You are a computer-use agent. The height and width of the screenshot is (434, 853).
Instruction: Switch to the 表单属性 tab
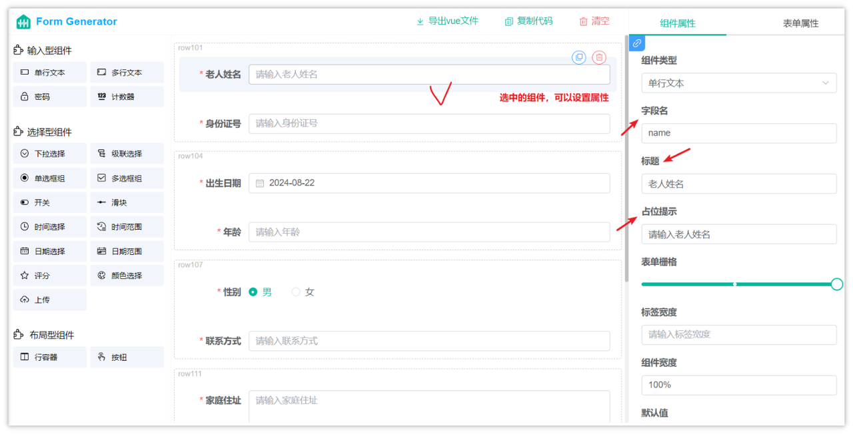pos(801,23)
